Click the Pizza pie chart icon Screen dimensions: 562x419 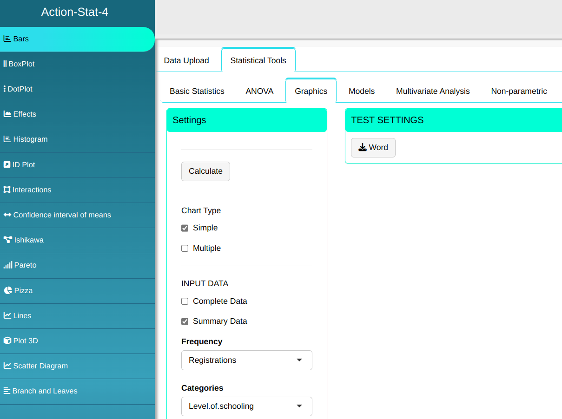coord(7,290)
